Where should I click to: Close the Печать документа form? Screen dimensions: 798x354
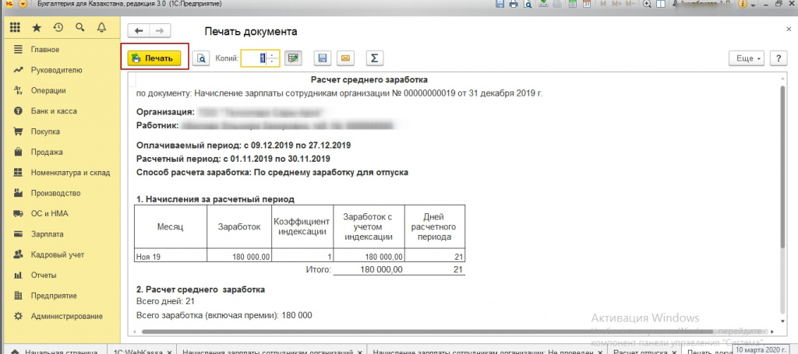coord(789,30)
